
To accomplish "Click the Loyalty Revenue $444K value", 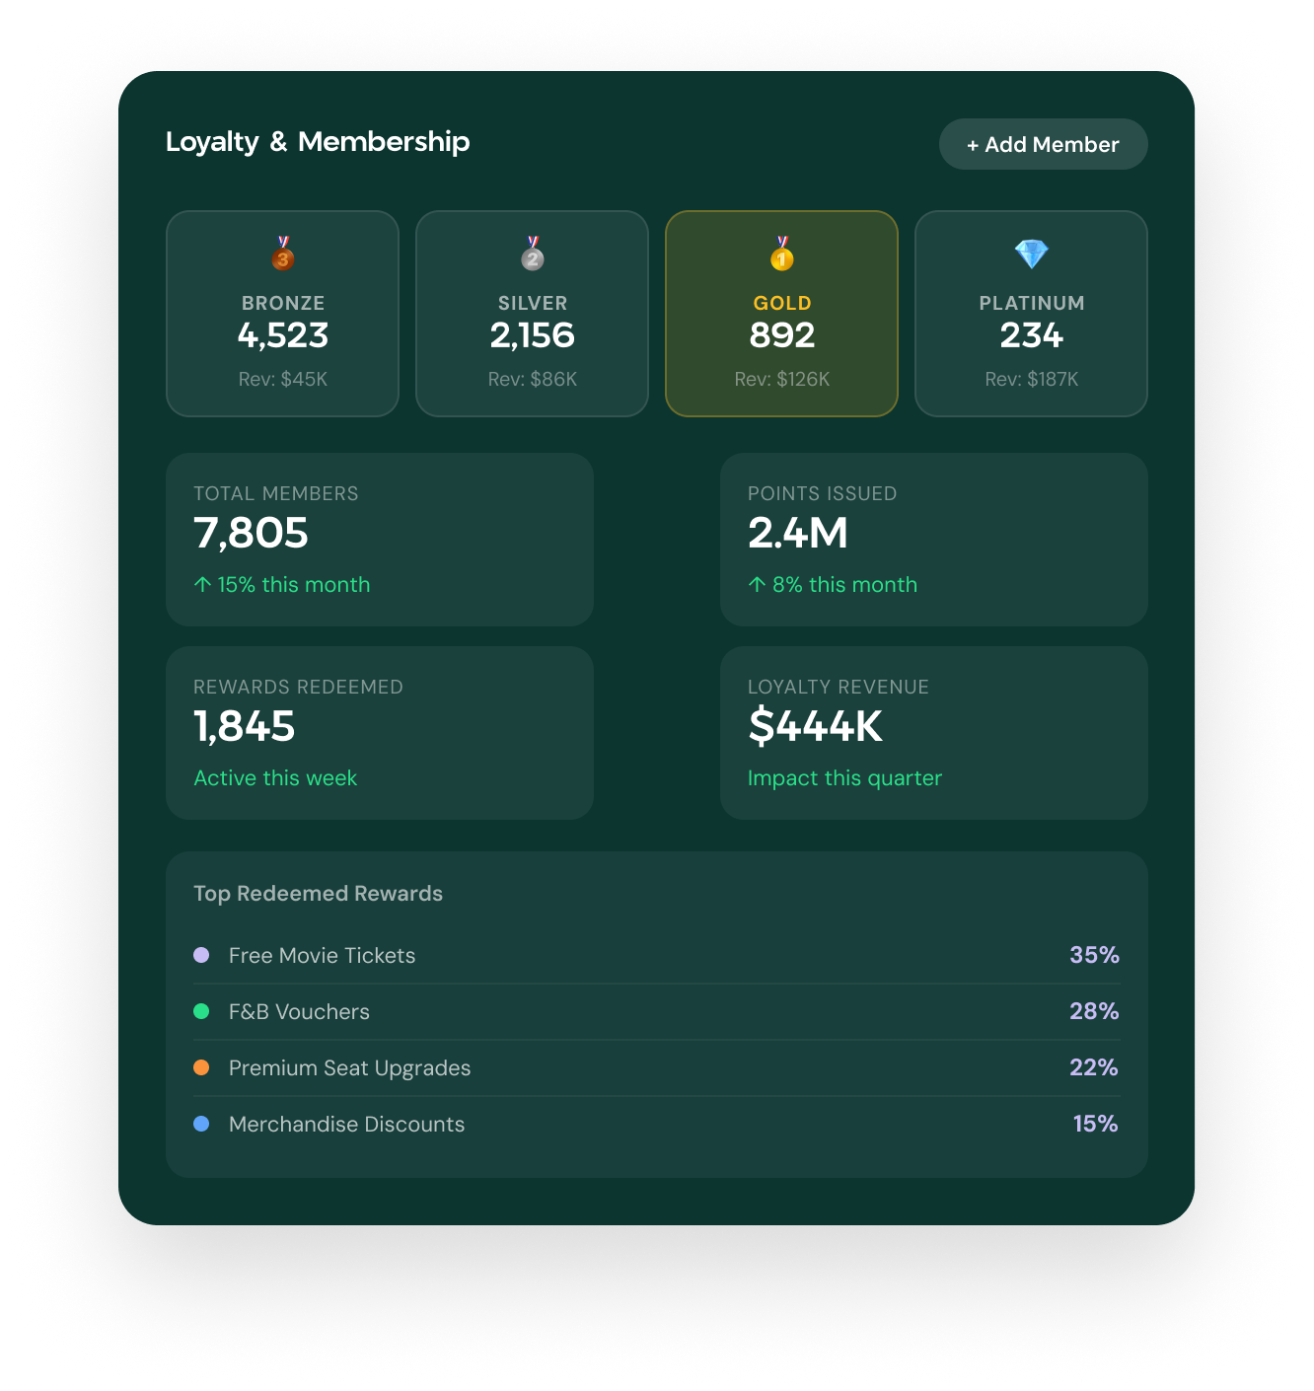I will [x=815, y=727].
